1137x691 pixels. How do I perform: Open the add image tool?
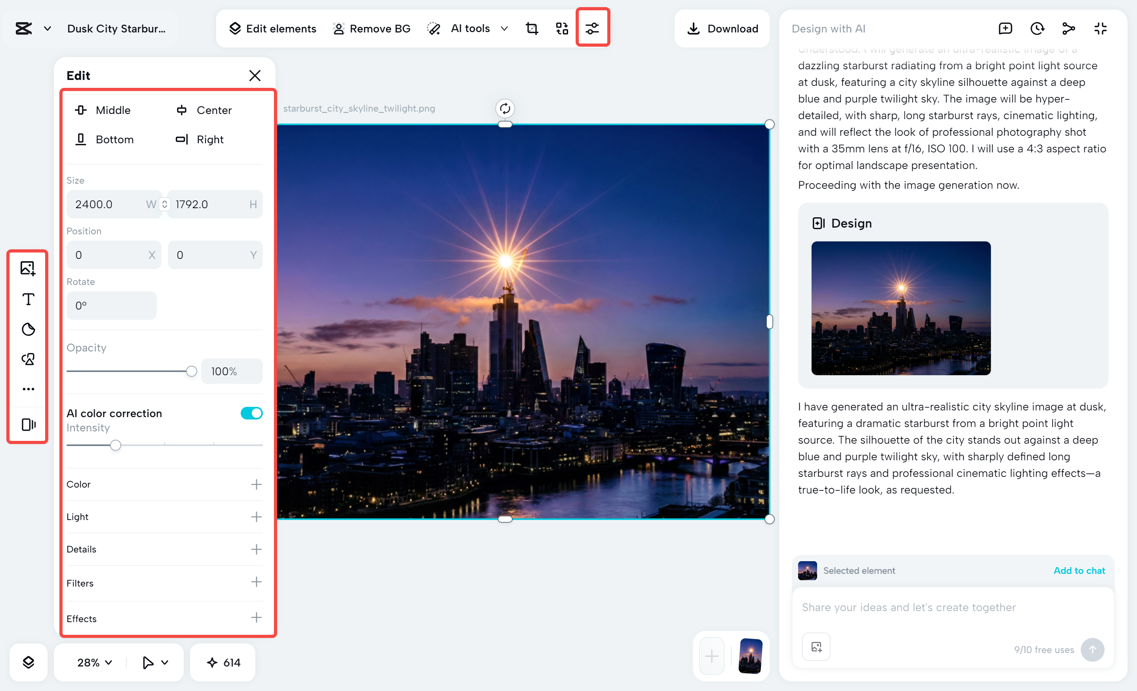[28, 268]
